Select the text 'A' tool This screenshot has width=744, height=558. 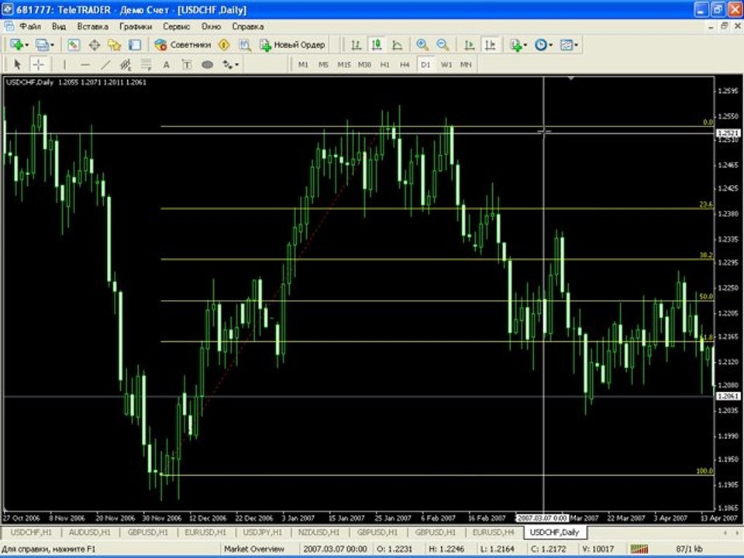(x=166, y=64)
